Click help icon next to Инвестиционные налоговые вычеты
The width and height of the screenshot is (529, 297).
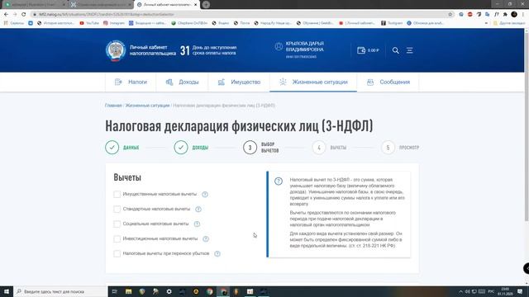point(206,238)
